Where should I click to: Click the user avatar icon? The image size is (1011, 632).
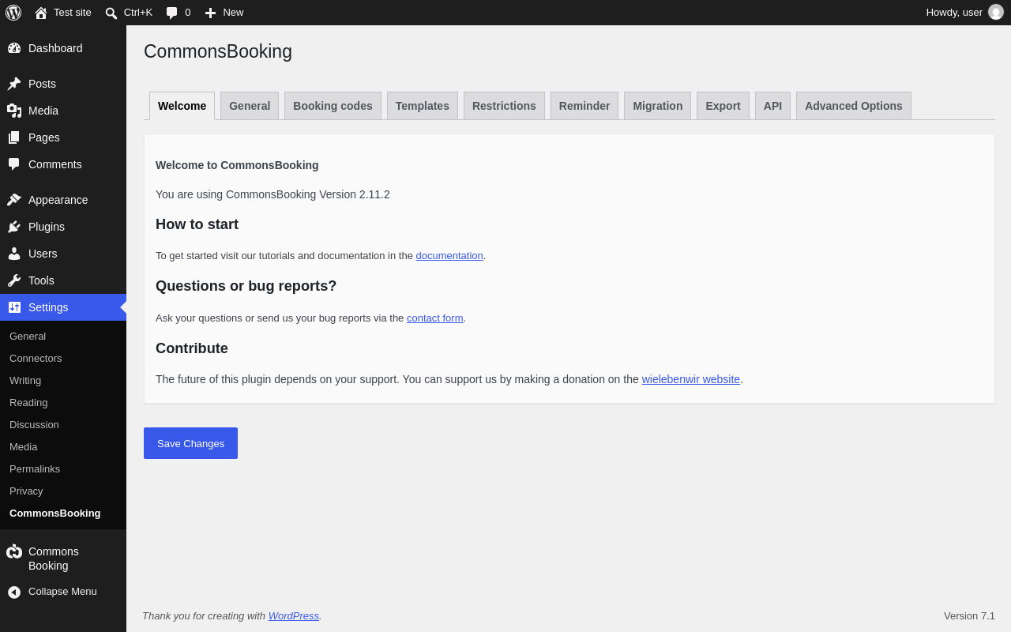click(996, 12)
